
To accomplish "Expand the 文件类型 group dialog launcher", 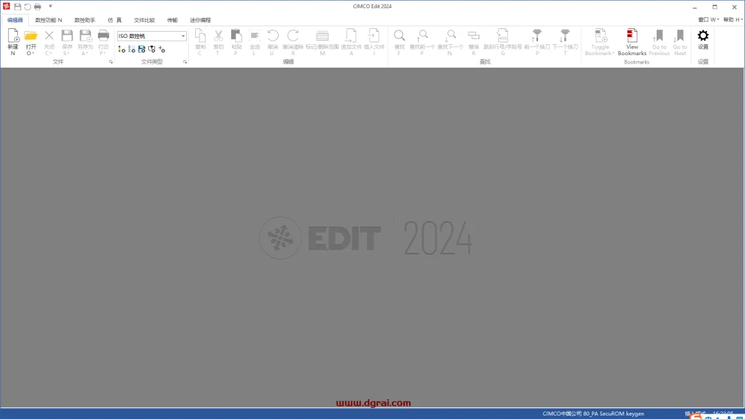I will [x=185, y=62].
